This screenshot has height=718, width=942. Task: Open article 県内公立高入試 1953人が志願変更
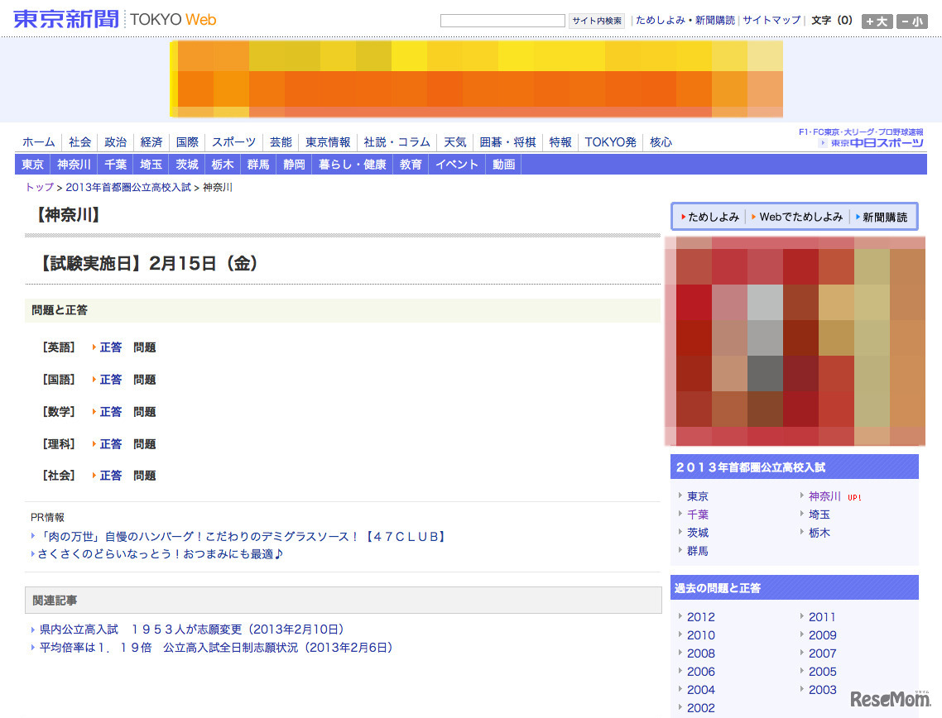(194, 629)
